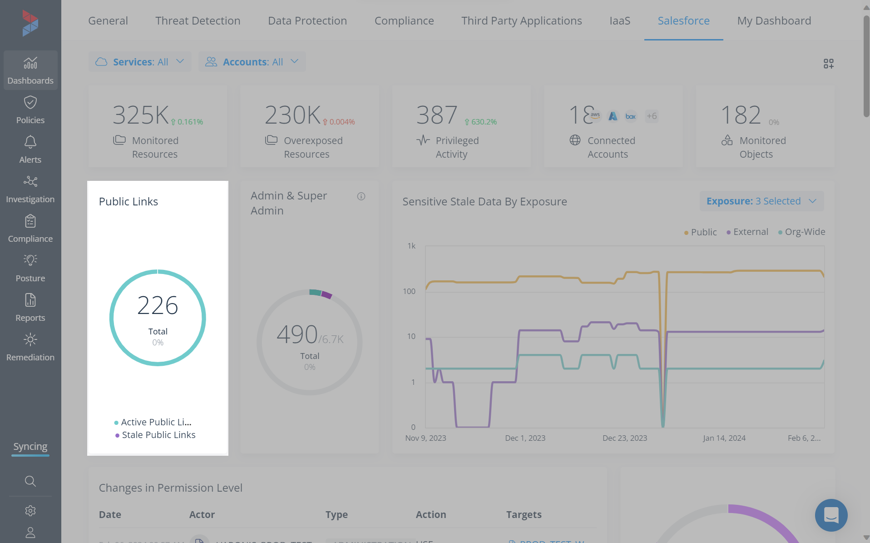Click the +6 more accounts badge

tap(652, 116)
